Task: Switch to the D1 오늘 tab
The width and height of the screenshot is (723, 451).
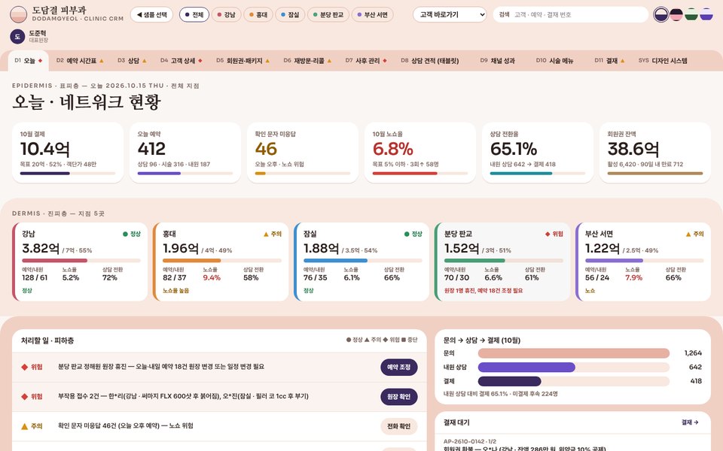Action: (x=28, y=61)
